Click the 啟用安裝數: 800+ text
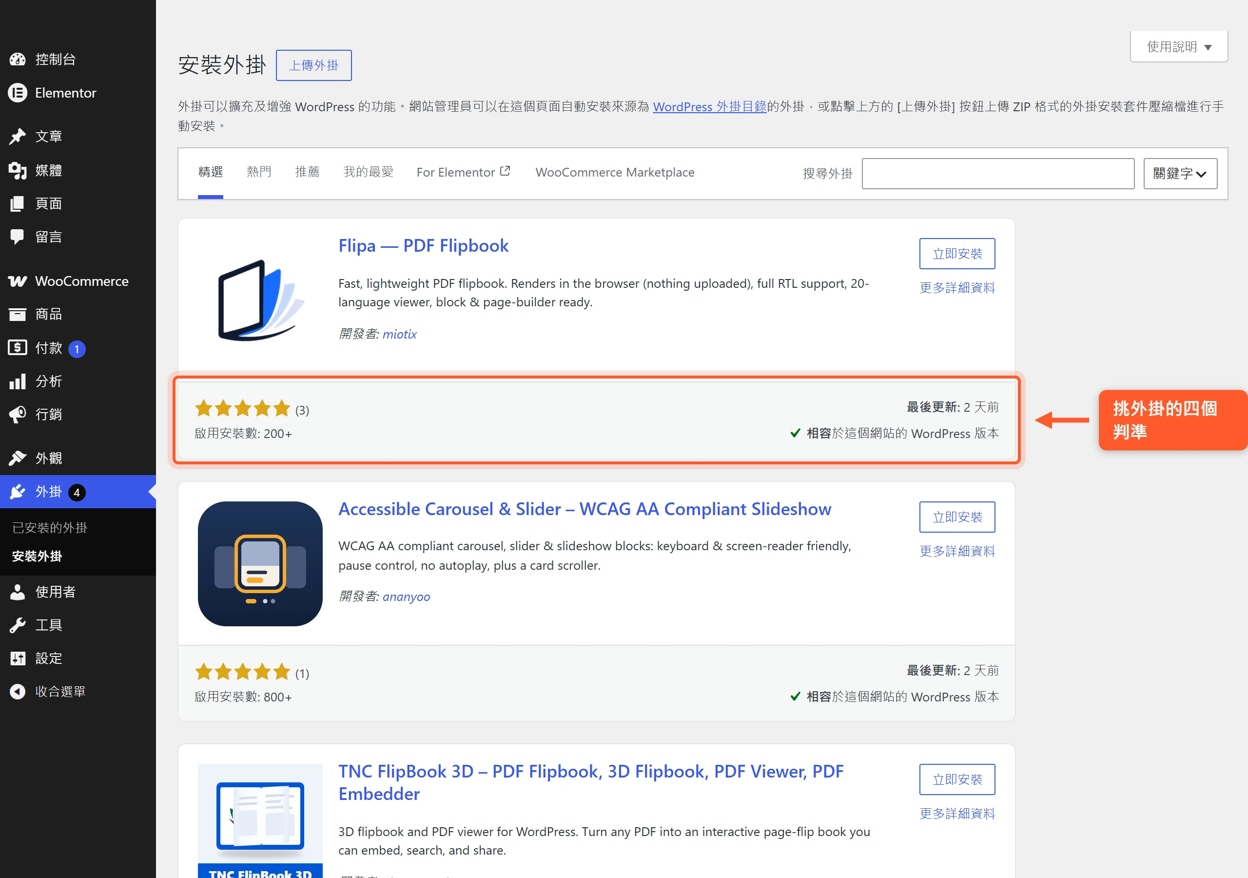The image size is (1248, 878). [243, 697]
